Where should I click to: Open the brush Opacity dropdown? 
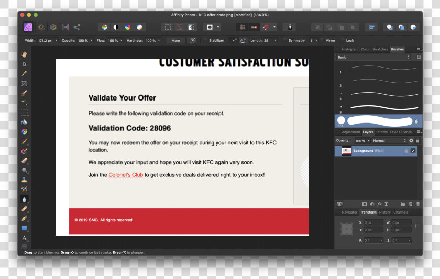91,41
